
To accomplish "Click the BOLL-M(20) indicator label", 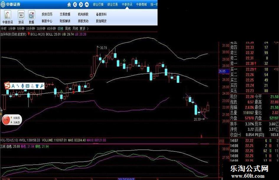I will point(37,34).
